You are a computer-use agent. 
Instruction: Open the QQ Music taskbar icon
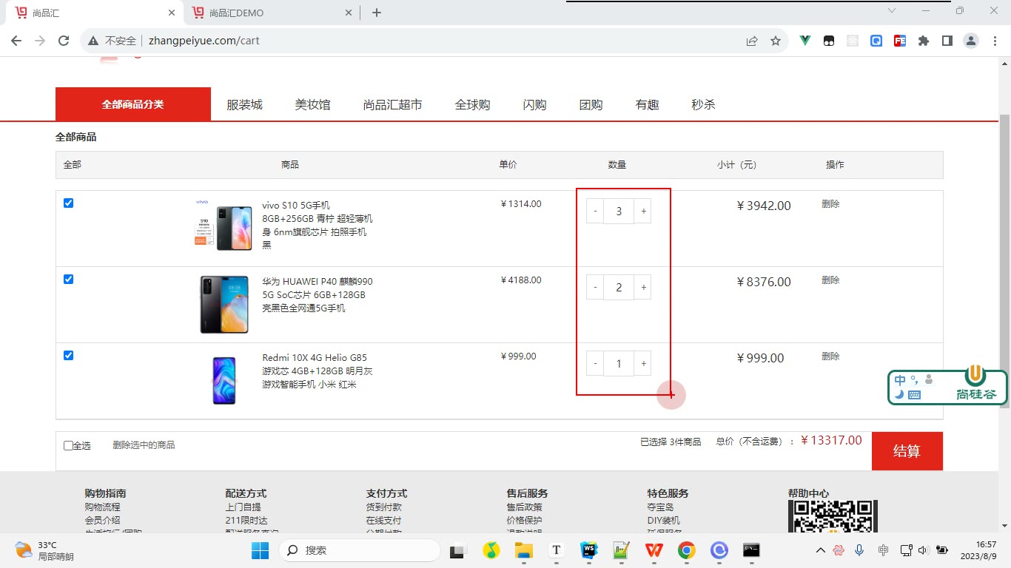[x=491, y=550]
